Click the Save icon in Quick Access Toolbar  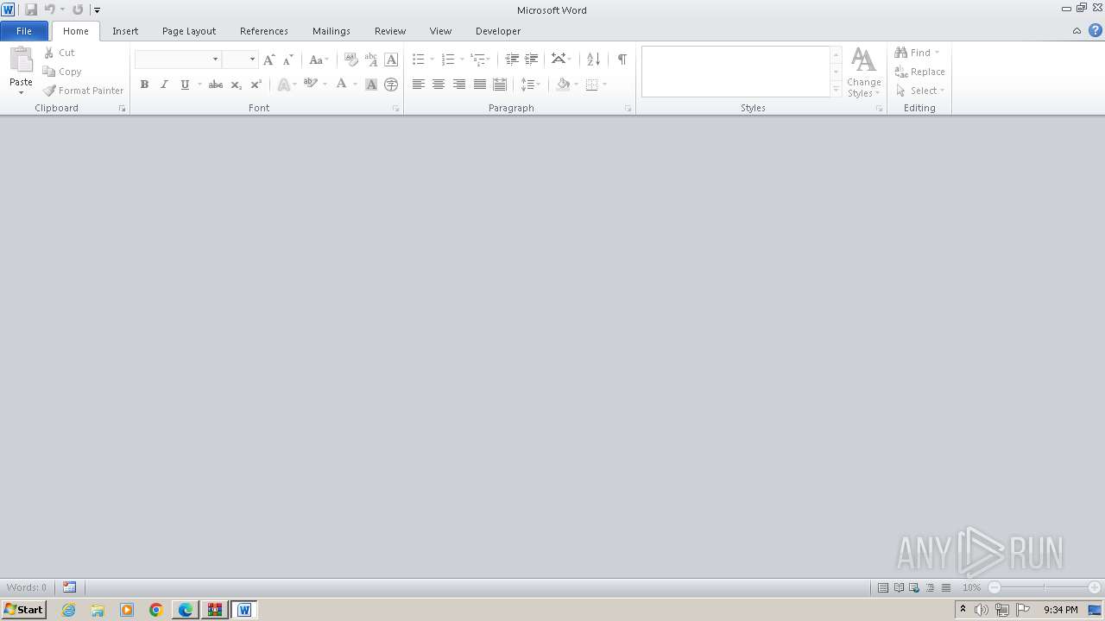pyautogui.click(x=31, y=9)
